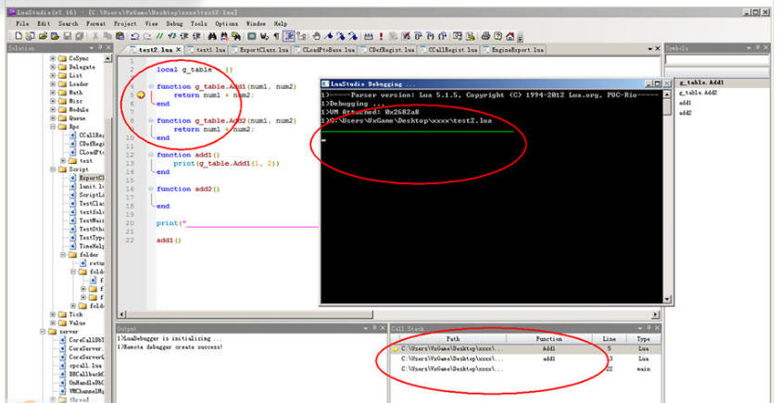Open the Edit menu

click(x=44, y=23)
